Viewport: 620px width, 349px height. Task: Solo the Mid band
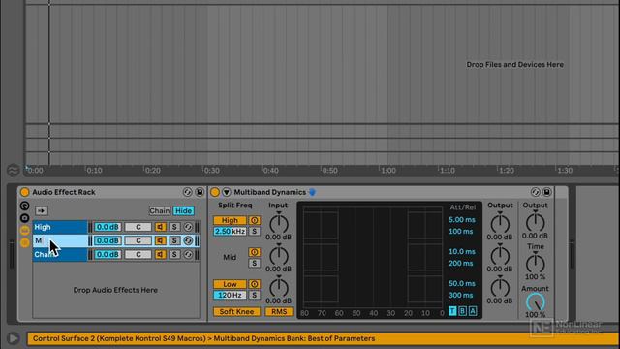pos(254,263)
